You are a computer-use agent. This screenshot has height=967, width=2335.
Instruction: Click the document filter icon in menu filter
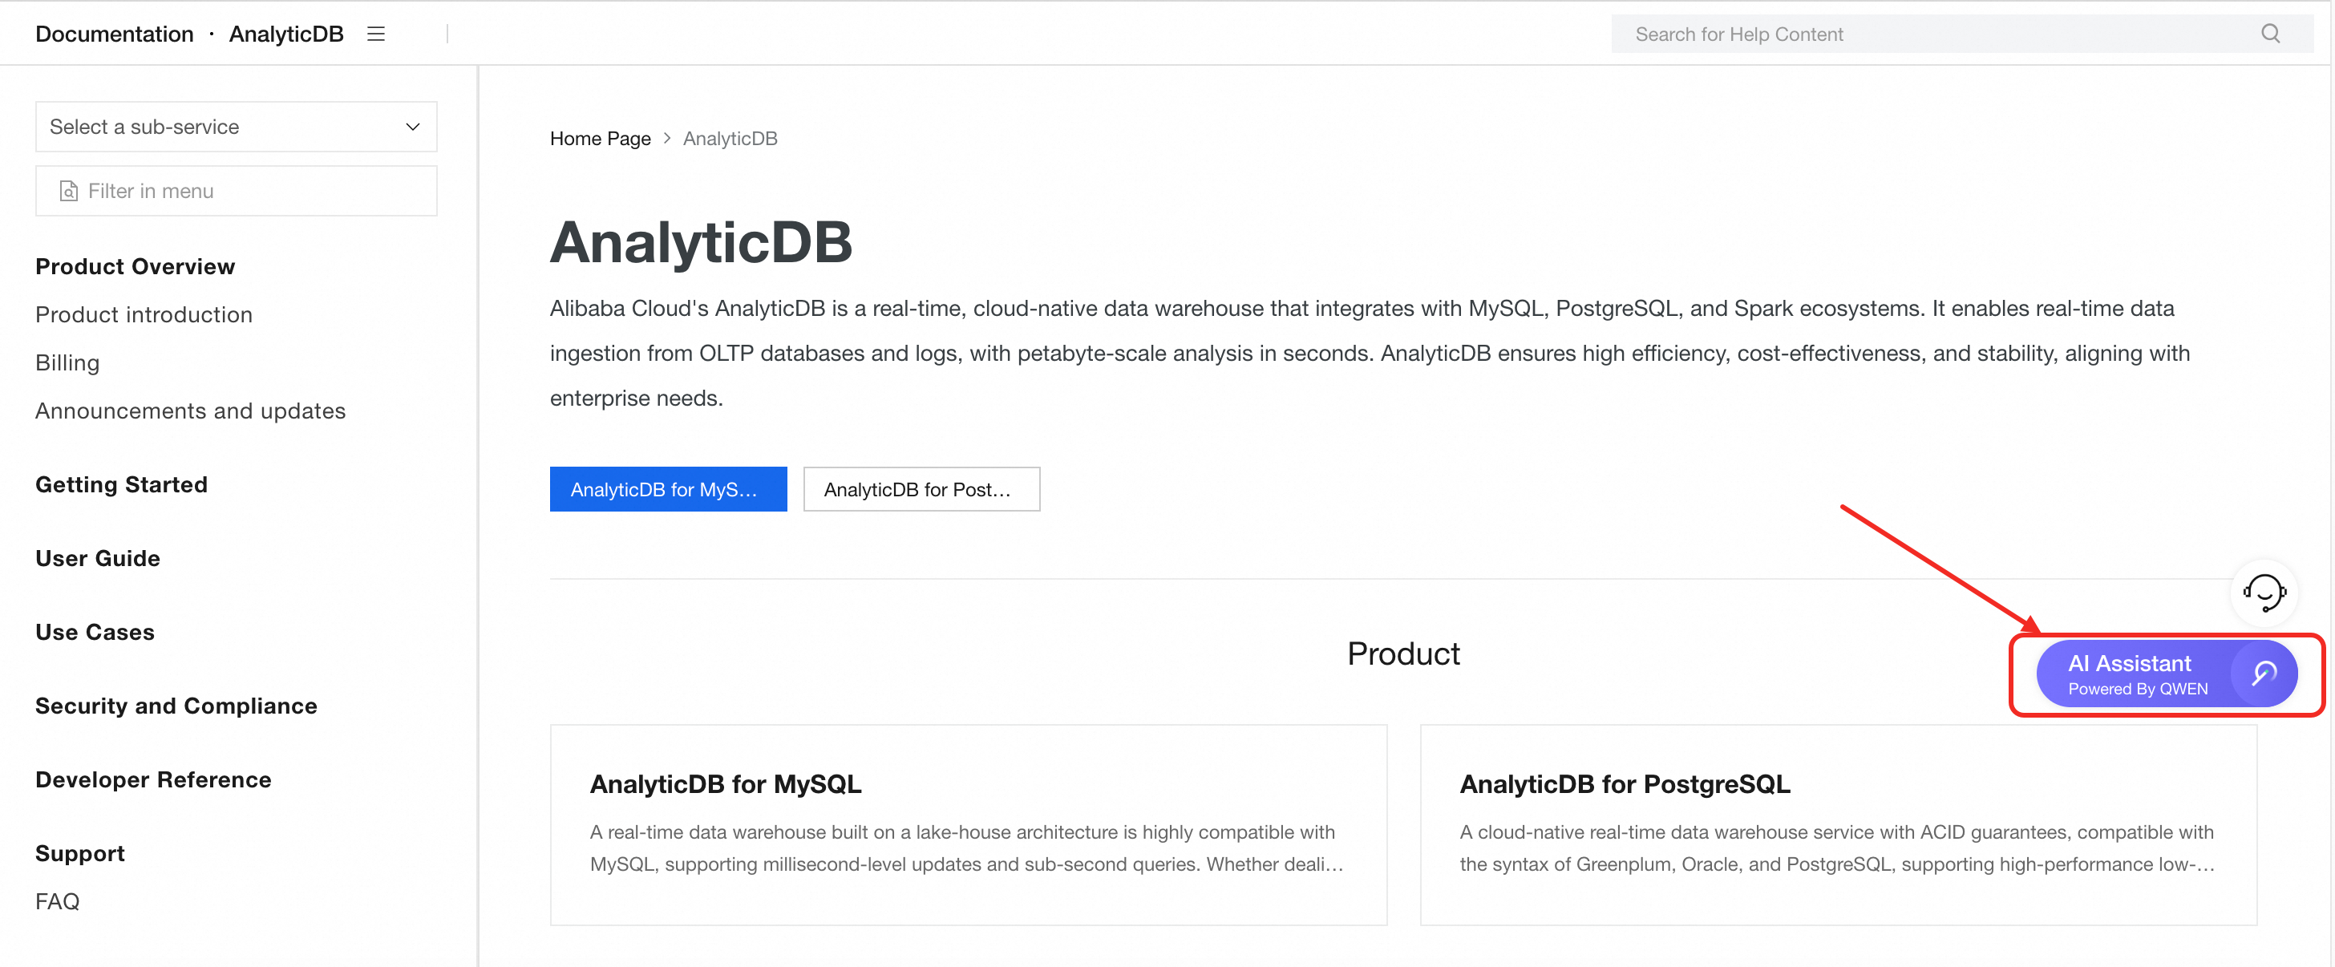(x=68, y=191)
